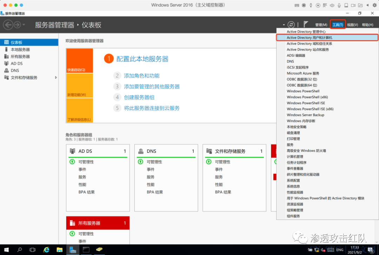The width and height of the screenshot is (379, 255).
Task: Open 组策略管理 menu entry
Action: click(327, 210)
